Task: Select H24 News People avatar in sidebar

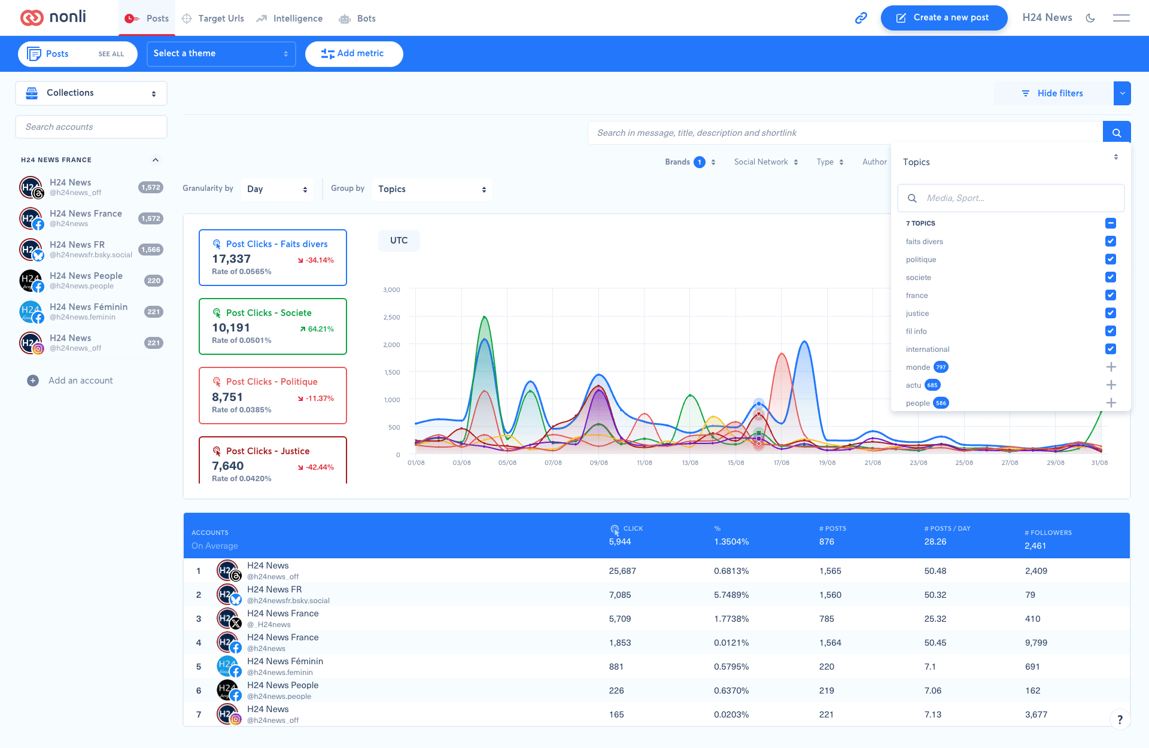Action: pos(31,281)
